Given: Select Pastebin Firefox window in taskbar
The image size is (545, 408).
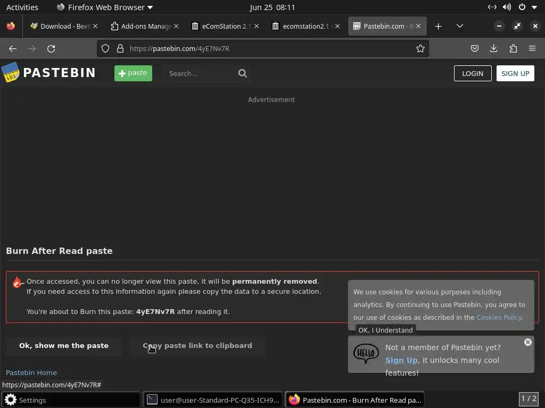Looking at the screenshot, I should 354,399.
